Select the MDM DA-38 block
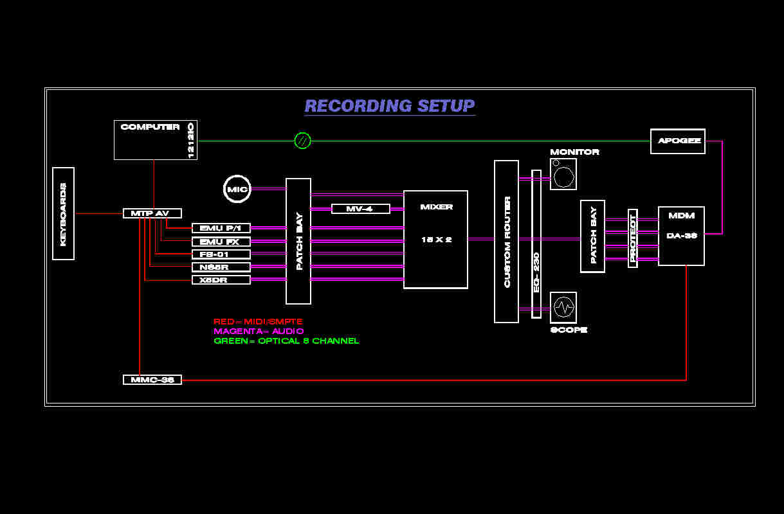The height and width of the screenshot is (514, 784). [681, 236]
